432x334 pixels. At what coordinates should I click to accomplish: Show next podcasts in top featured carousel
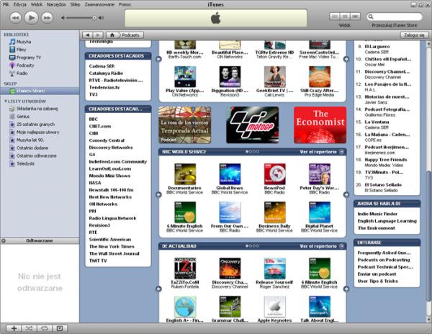pyautogui.click(x=346, y=59)
